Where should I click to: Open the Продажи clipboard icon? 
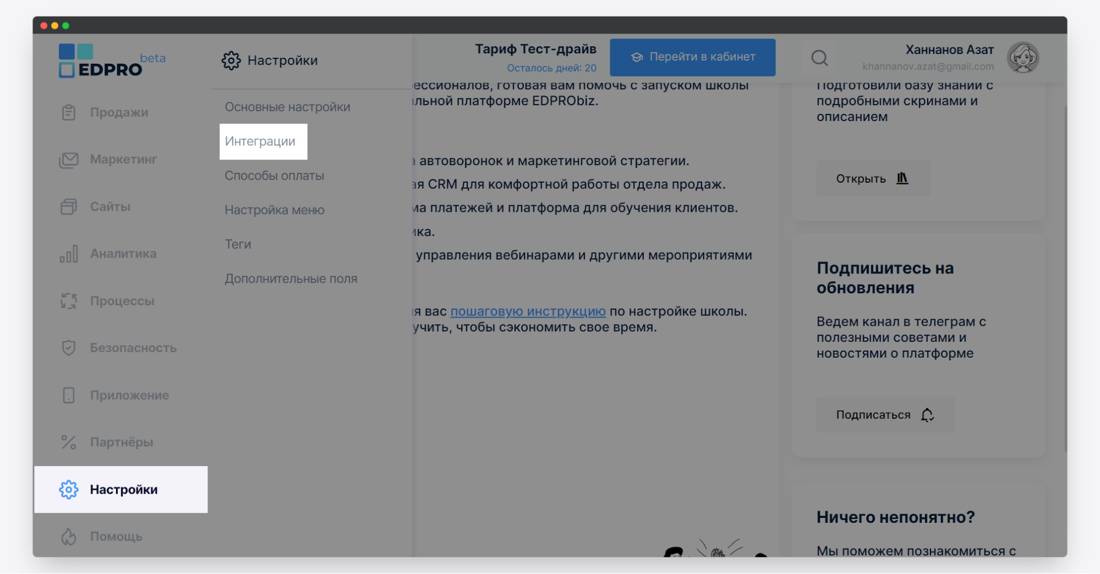(x=68, y=112)
